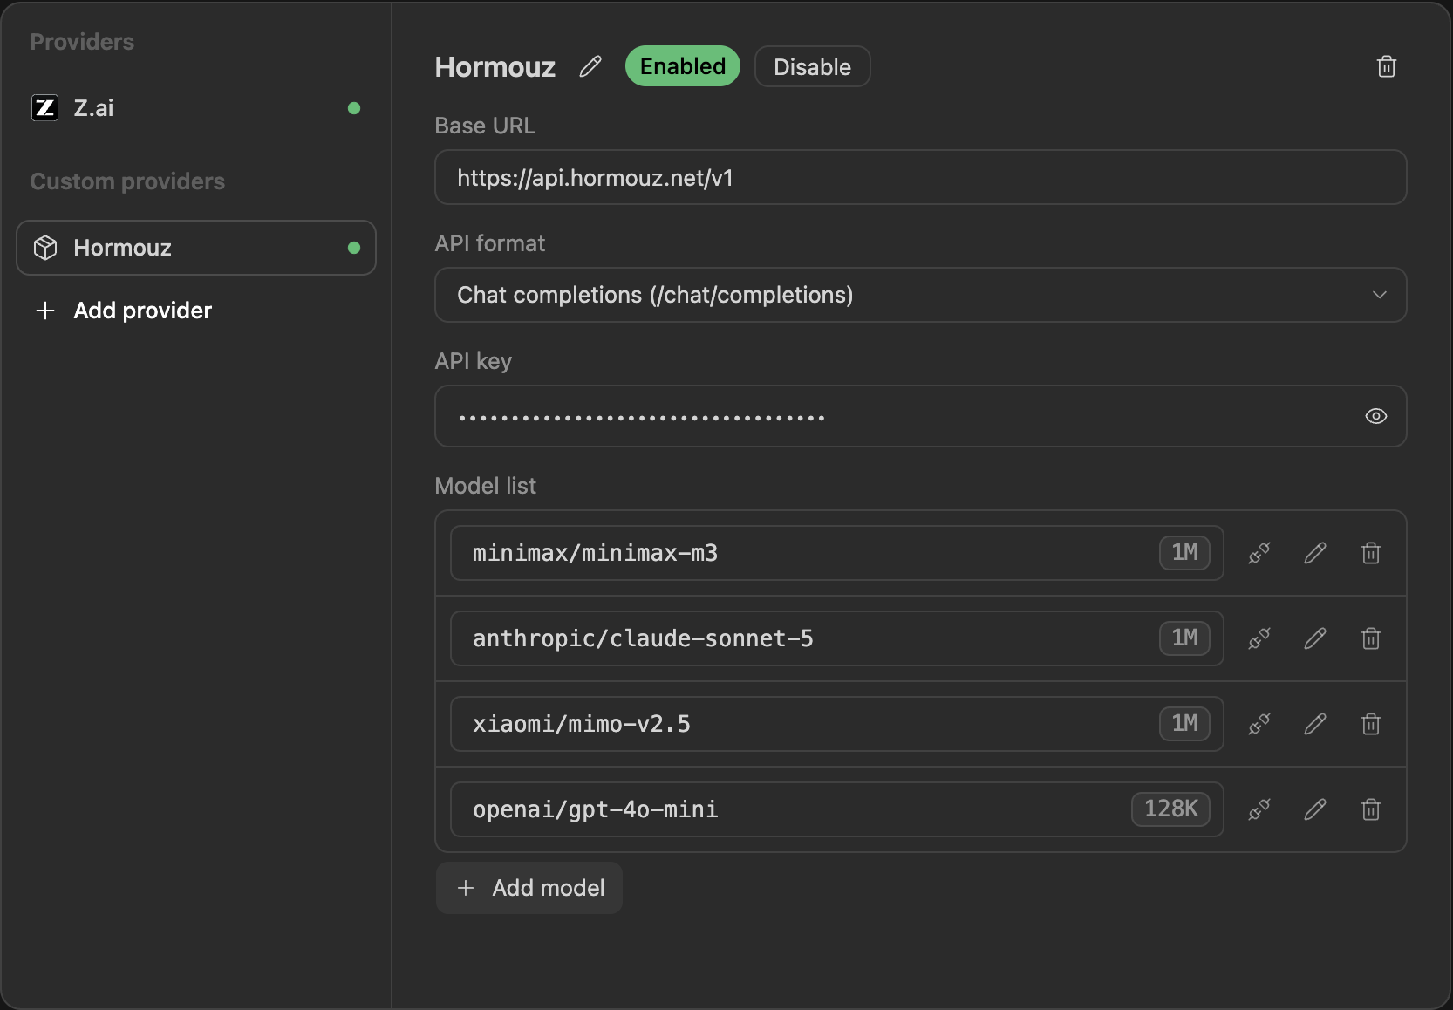
Task: Delete the Hormouz provider with the top trash icon
Action: (x=1387, y=66)
